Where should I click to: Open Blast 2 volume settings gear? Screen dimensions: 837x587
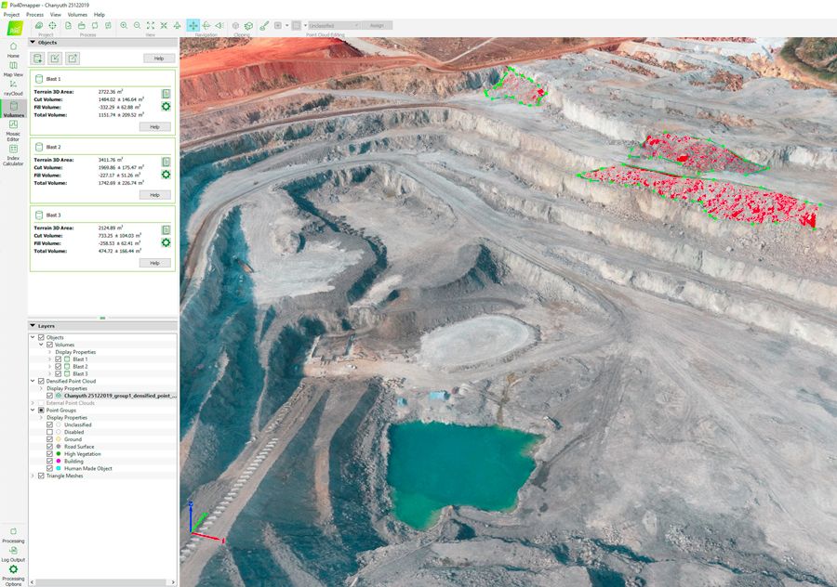(x=166, y=175)
